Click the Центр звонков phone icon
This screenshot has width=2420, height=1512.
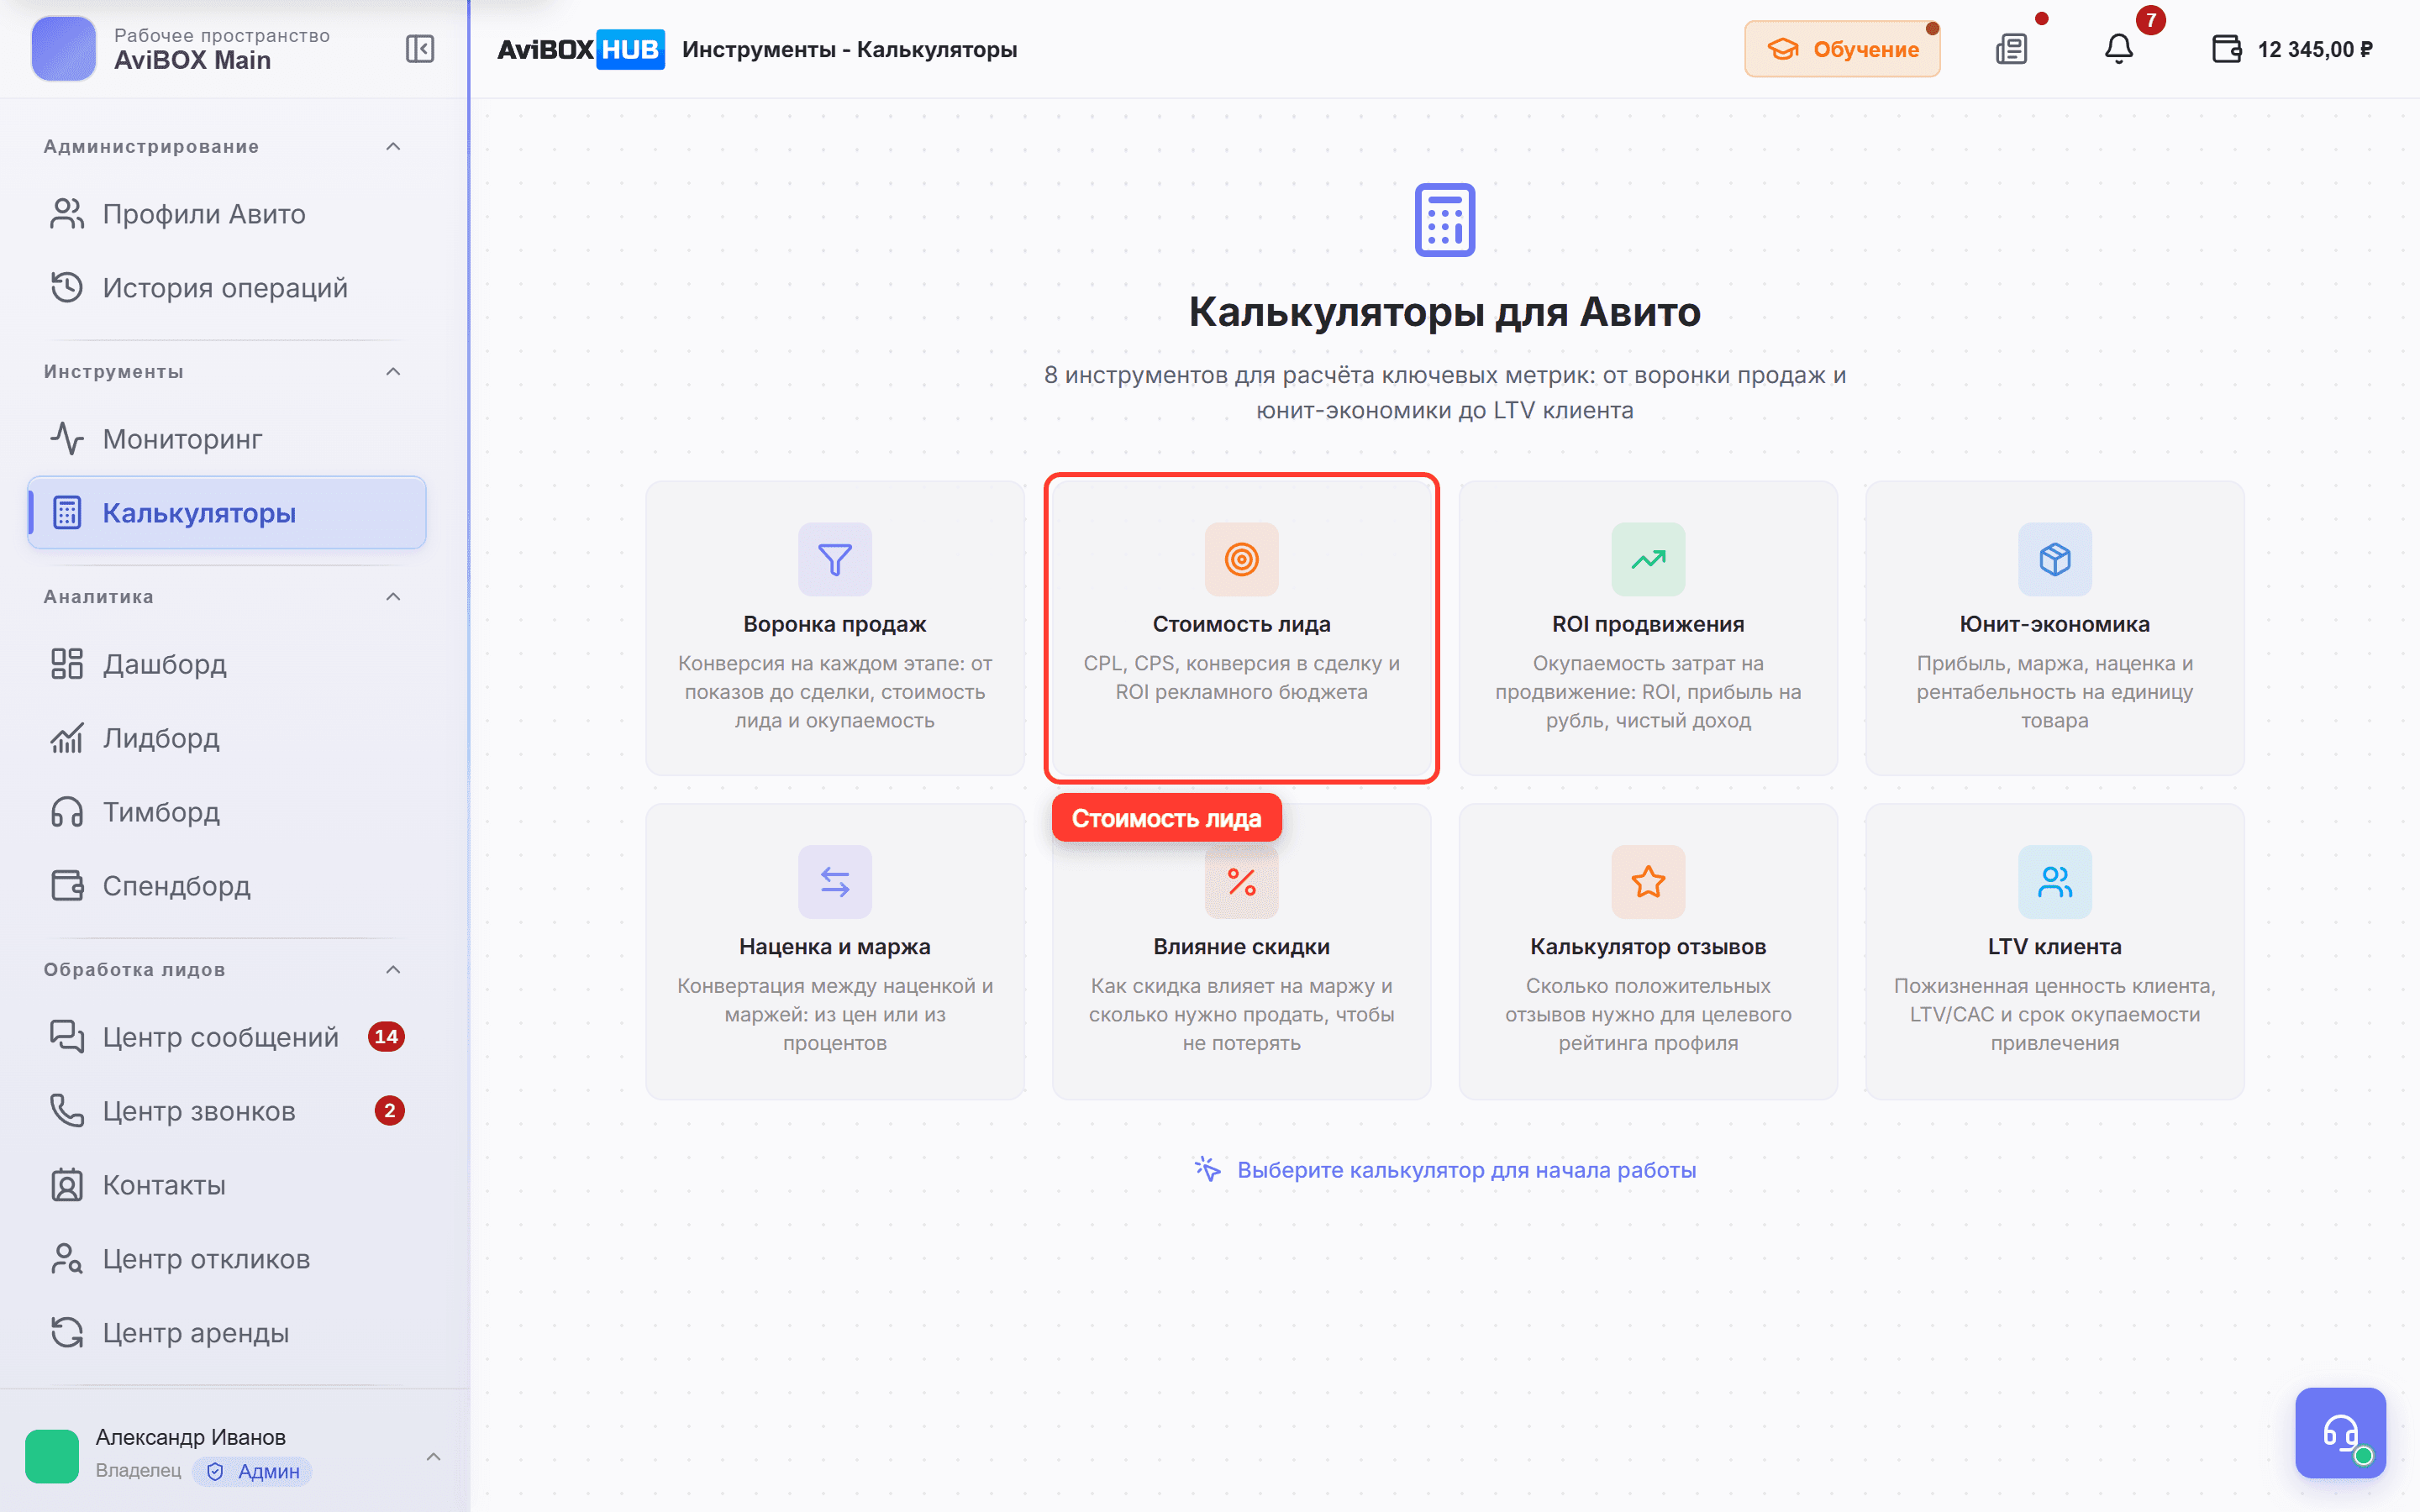tap(67, 1111)
